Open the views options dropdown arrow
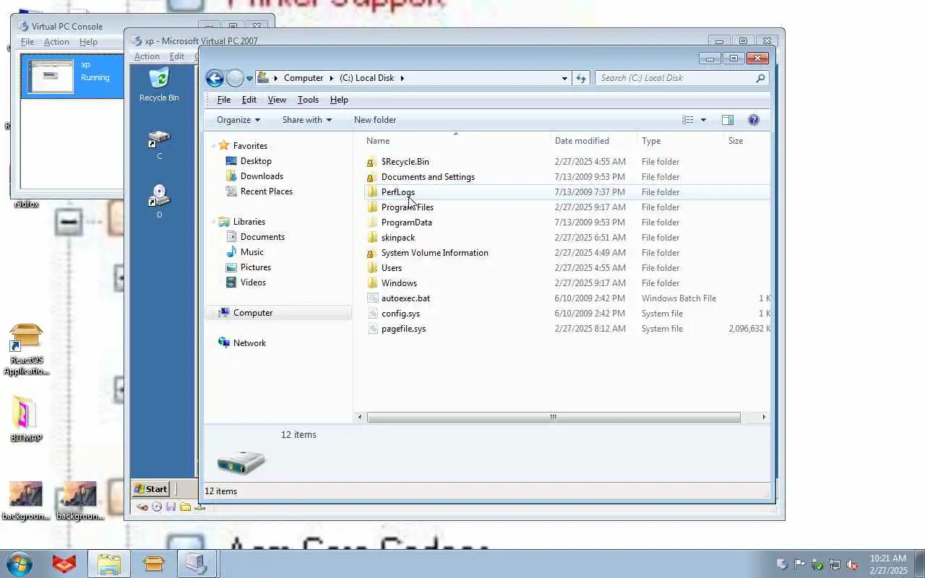 (703, 120)
